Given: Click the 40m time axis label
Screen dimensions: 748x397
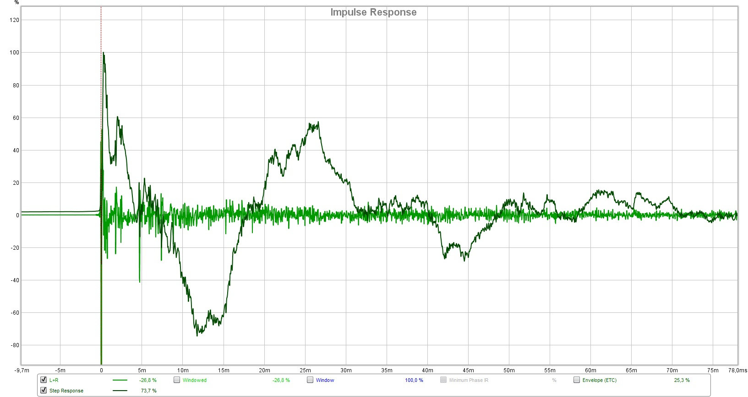Looking at the screenshot, I should click(427, 370).
